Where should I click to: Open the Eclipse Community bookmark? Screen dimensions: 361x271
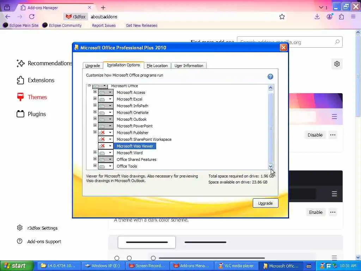[x=62, y=25]
